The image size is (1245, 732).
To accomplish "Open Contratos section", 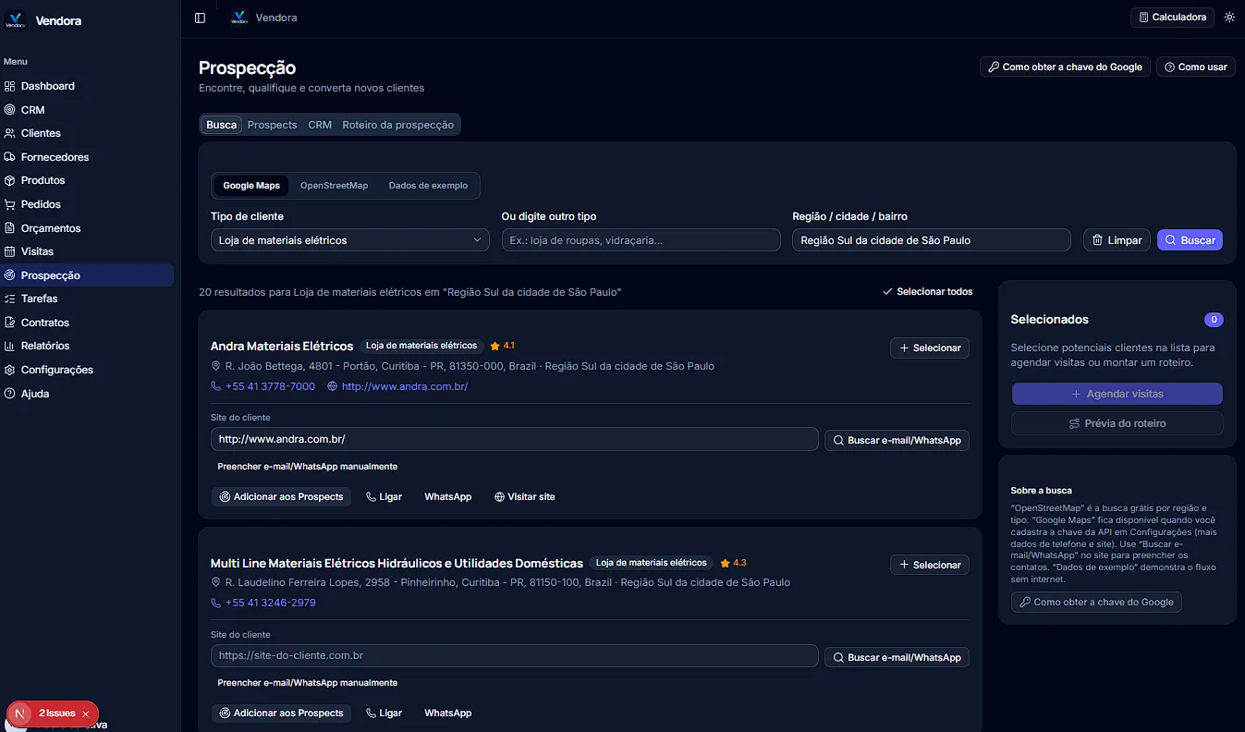I will click(x=87, y=323).
